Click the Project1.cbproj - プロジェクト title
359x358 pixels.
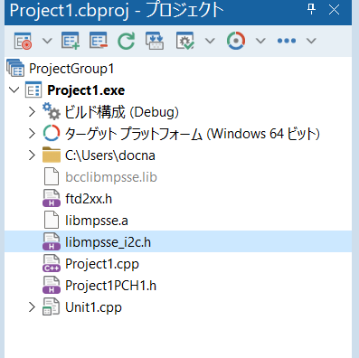click(117, 10)
